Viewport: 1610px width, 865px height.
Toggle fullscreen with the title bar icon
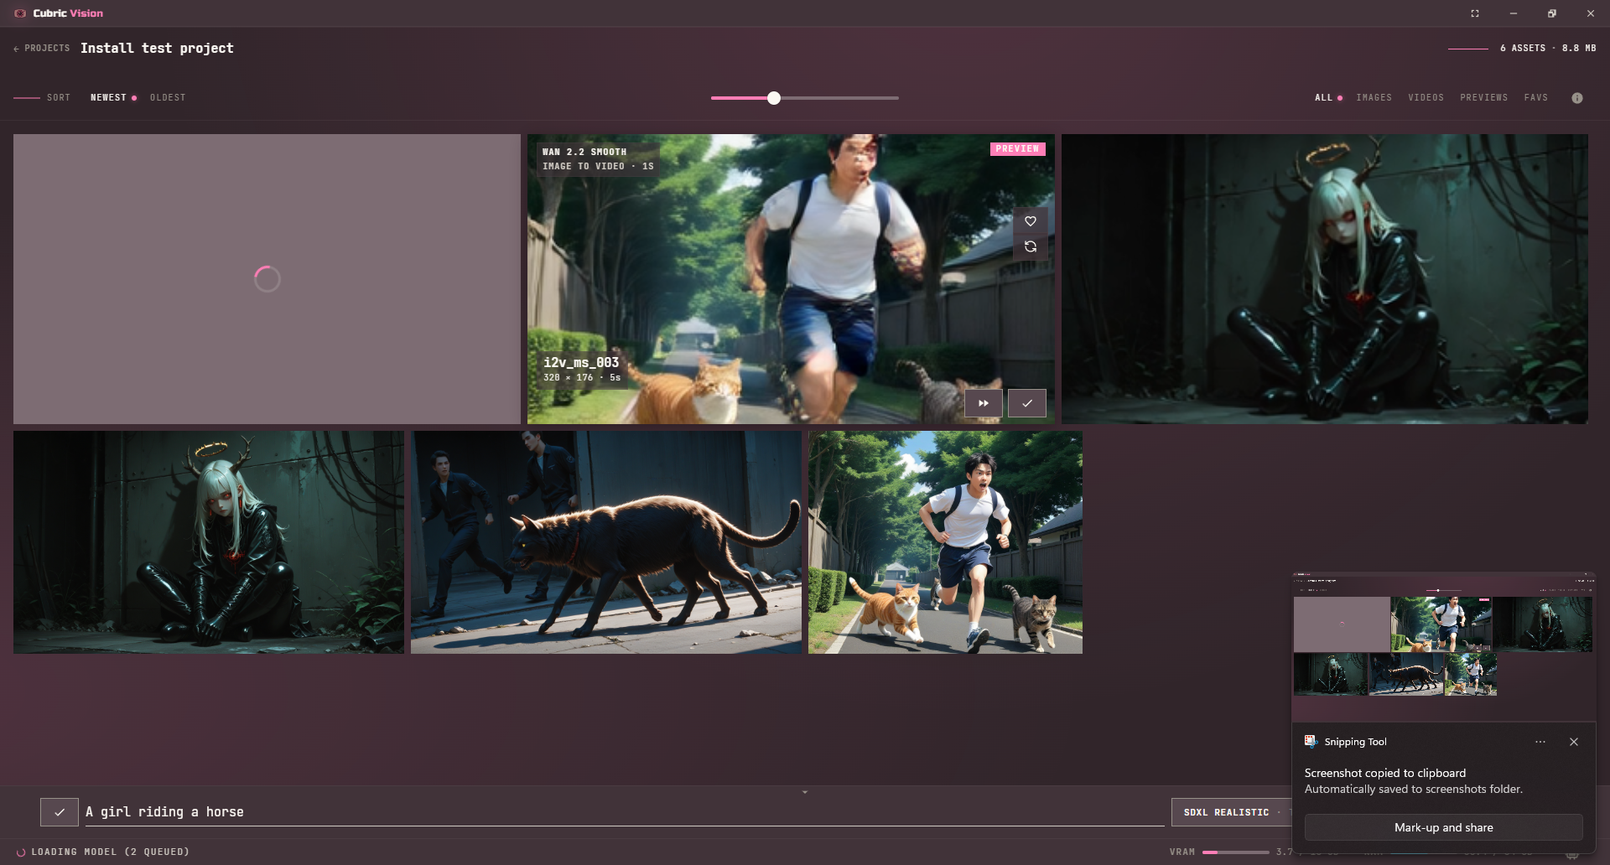1475,13
